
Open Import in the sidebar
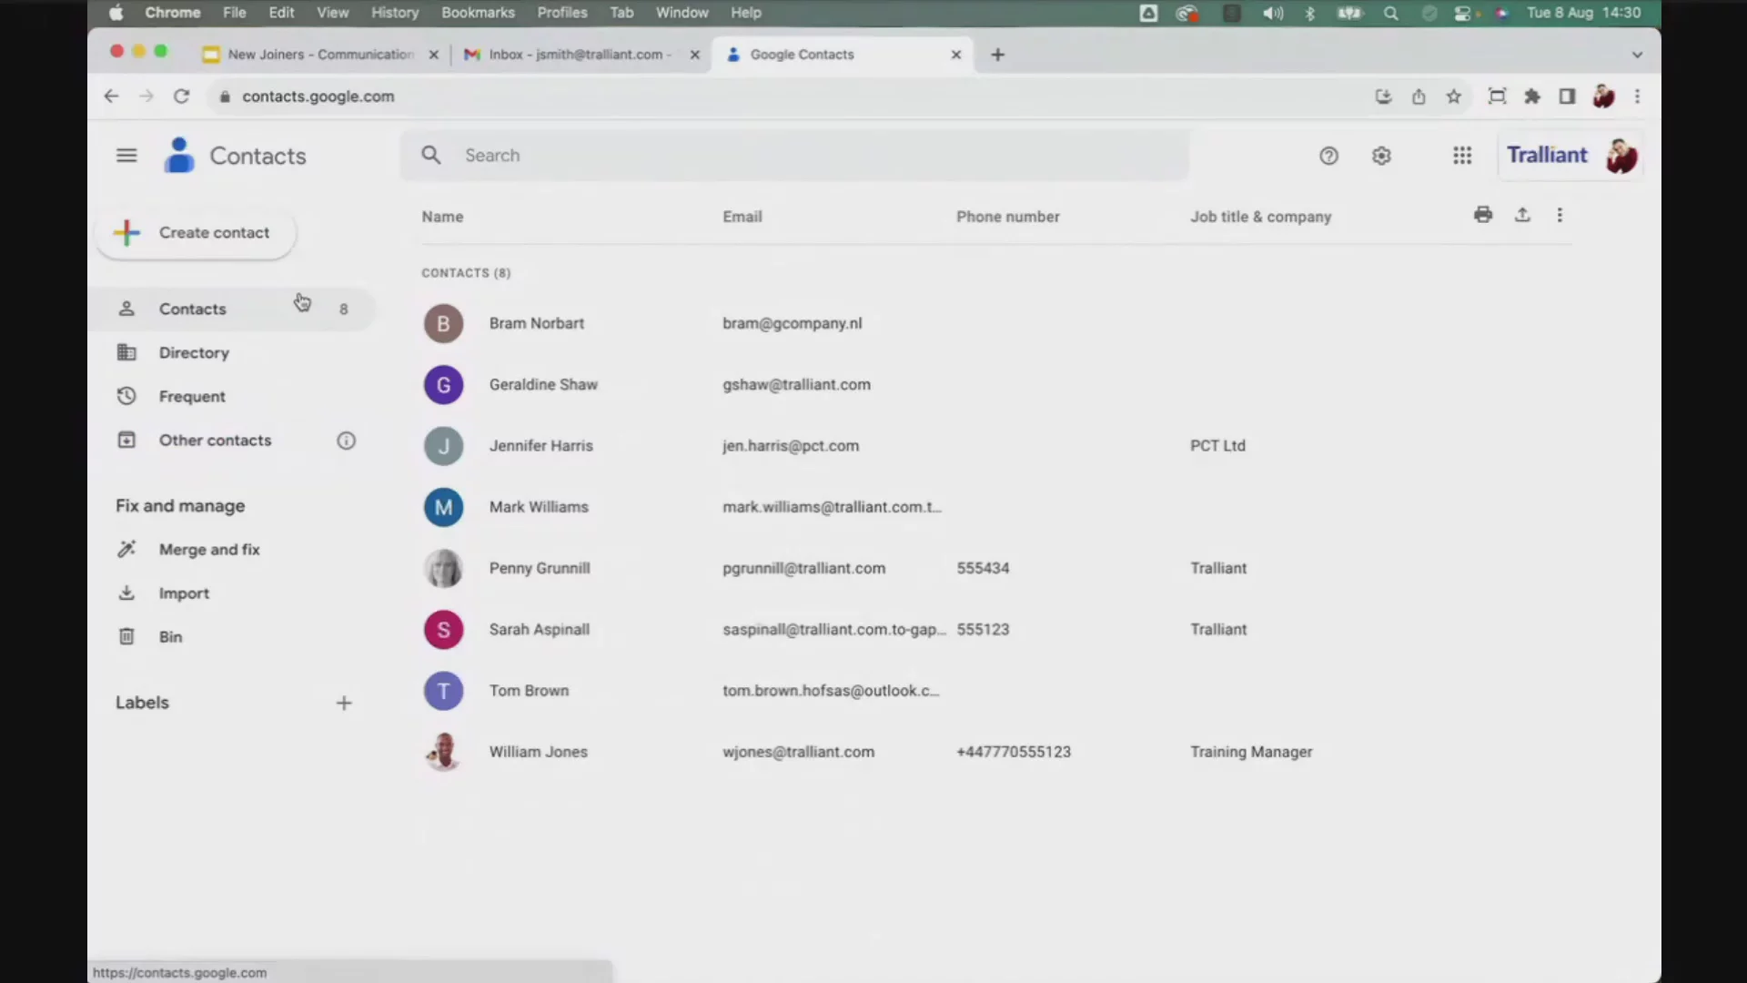click(x=231, y=593)
